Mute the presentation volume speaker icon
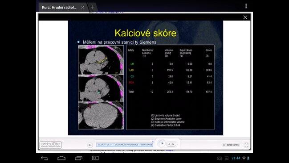This screenshot has height=163, width=289. click(90, 145)
